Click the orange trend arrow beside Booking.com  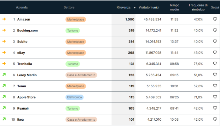pos(4,30)
